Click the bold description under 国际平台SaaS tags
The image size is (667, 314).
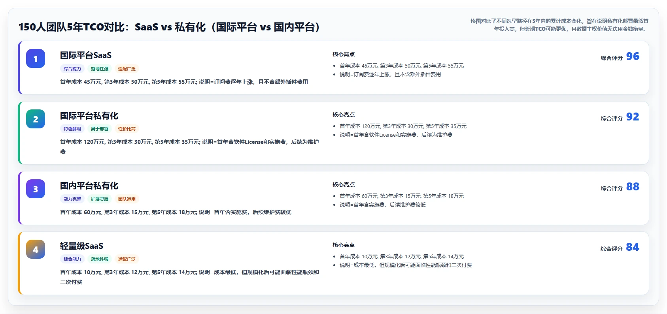184,82
